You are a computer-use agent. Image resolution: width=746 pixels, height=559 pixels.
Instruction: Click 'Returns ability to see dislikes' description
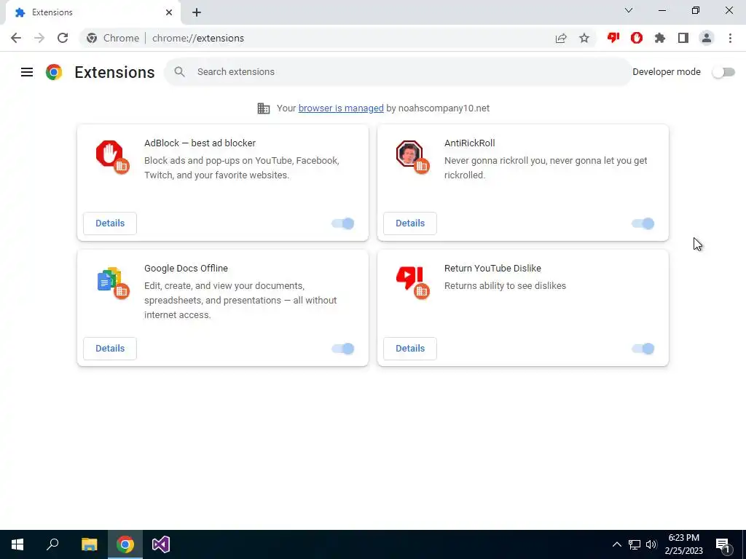pos(506,285)
